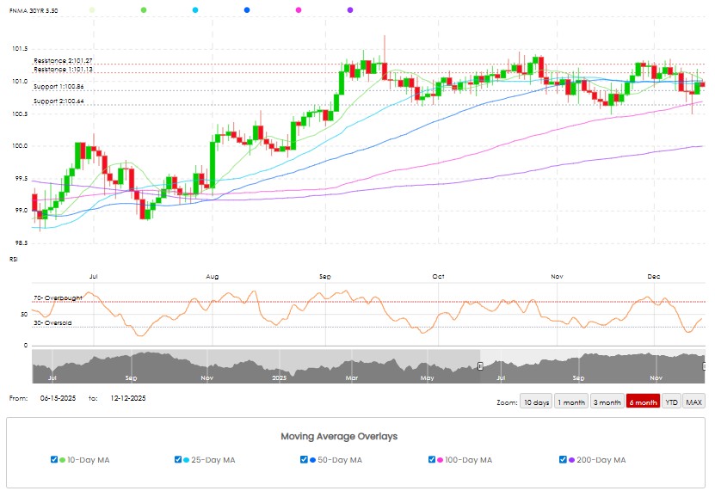The width and height of the screenshot is (715, 497).
Task: Disable the 10-Day MA overlay checkbox
Action: [x=55, y=460]
